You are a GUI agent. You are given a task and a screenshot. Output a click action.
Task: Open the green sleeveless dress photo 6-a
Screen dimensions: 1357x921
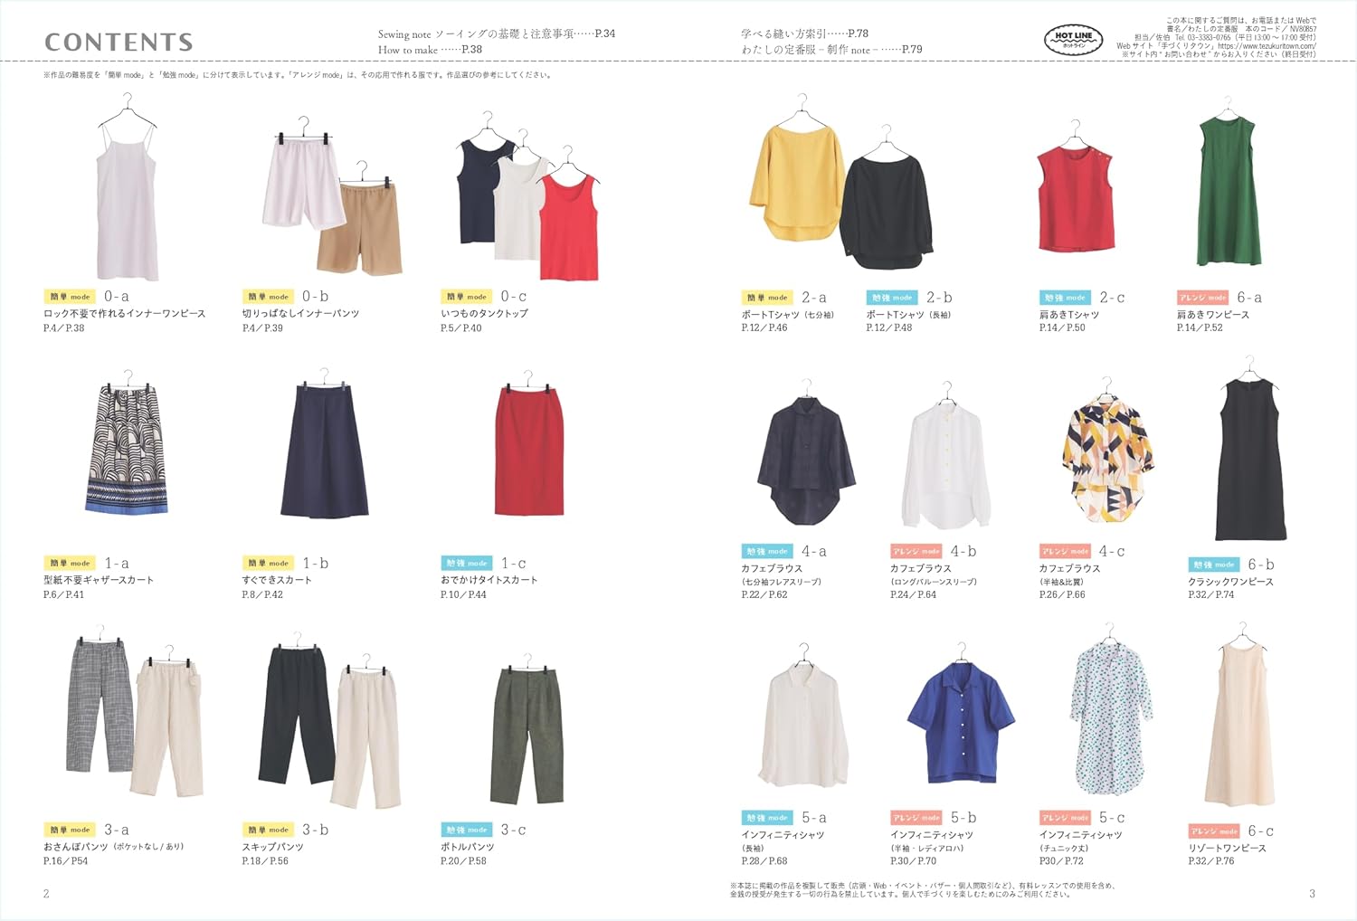(x=1228, y=194)
